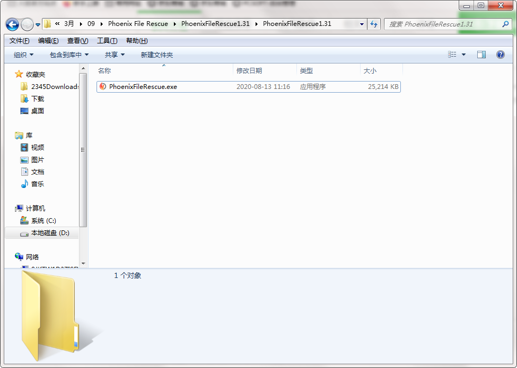Open the 文件(F) menu
517x368 pixels.
pyautogui.click(x=19, y=40)
